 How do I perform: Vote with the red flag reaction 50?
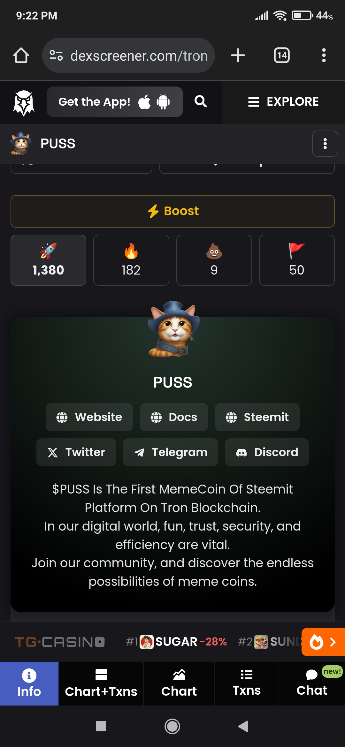297,260
